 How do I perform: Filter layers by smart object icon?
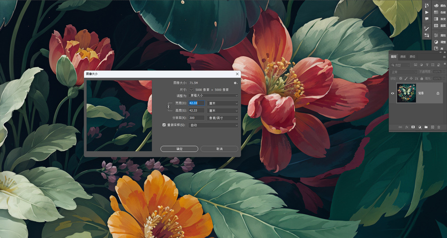(439, 65)
